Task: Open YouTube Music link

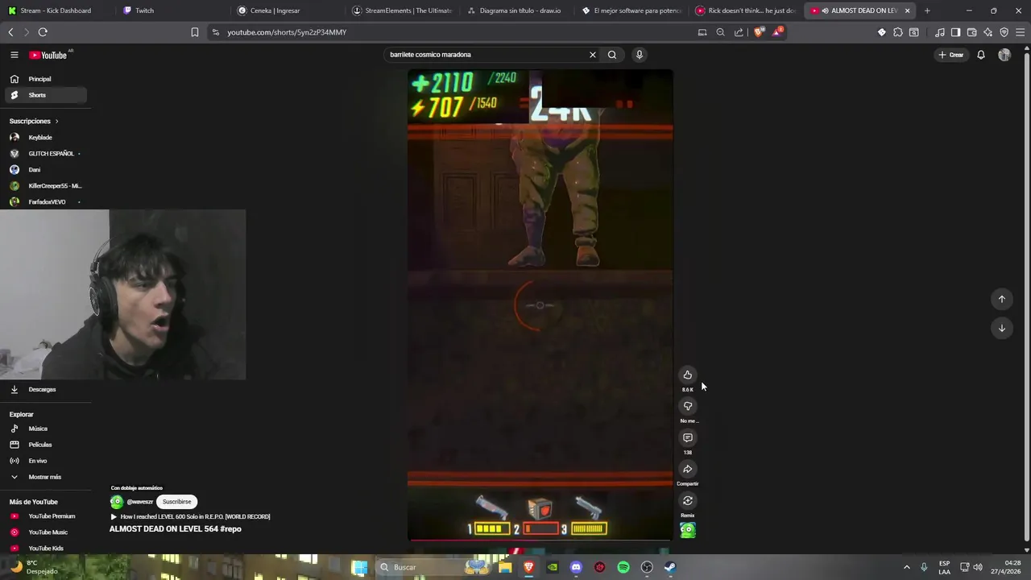Action: click(x=46, y=532)
